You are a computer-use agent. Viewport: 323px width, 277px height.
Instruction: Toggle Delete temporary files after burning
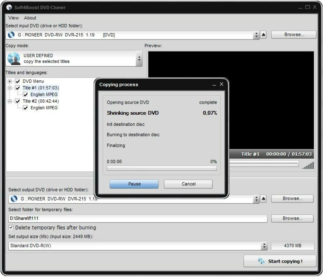11,227
